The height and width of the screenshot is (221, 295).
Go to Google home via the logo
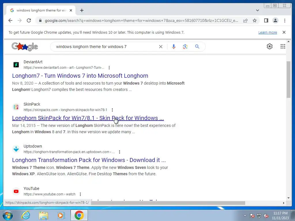coord(25,47)
